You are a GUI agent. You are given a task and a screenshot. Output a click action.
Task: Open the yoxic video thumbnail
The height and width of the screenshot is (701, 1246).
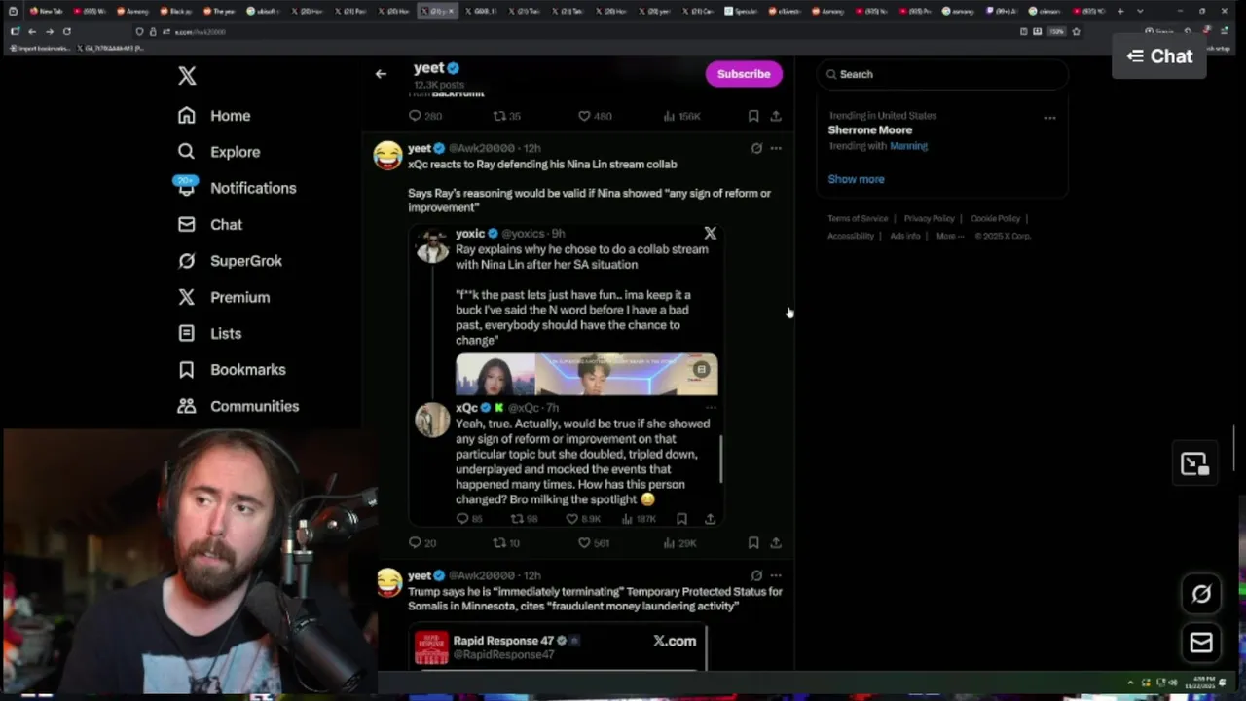tap(586, 375)
